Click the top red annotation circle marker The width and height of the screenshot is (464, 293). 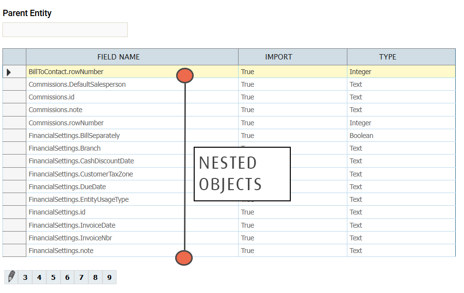[x=185, y=76]
